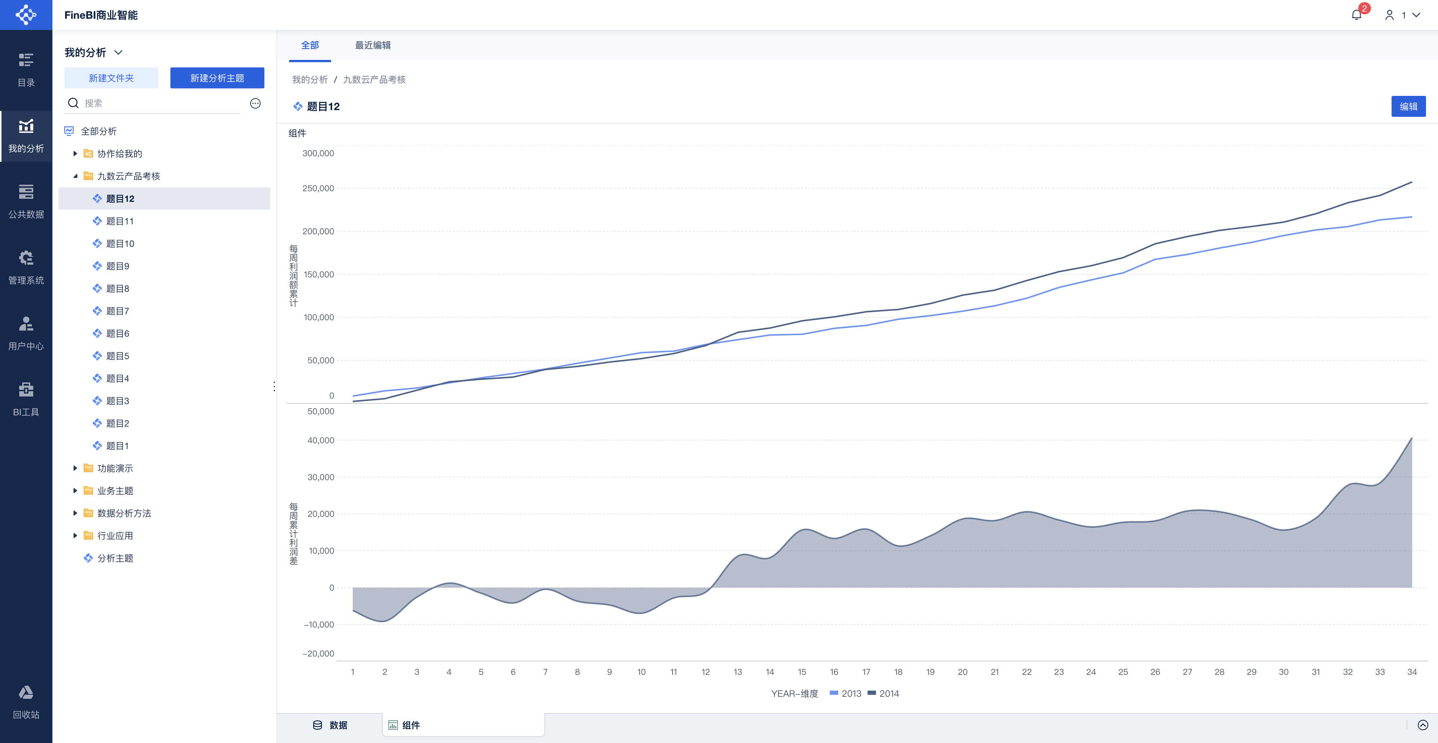The height and width of the screenshot is (743, 1438).
Task: Collapse the bottom panel with the up-arrow circle
Action: coord(1423,725)
